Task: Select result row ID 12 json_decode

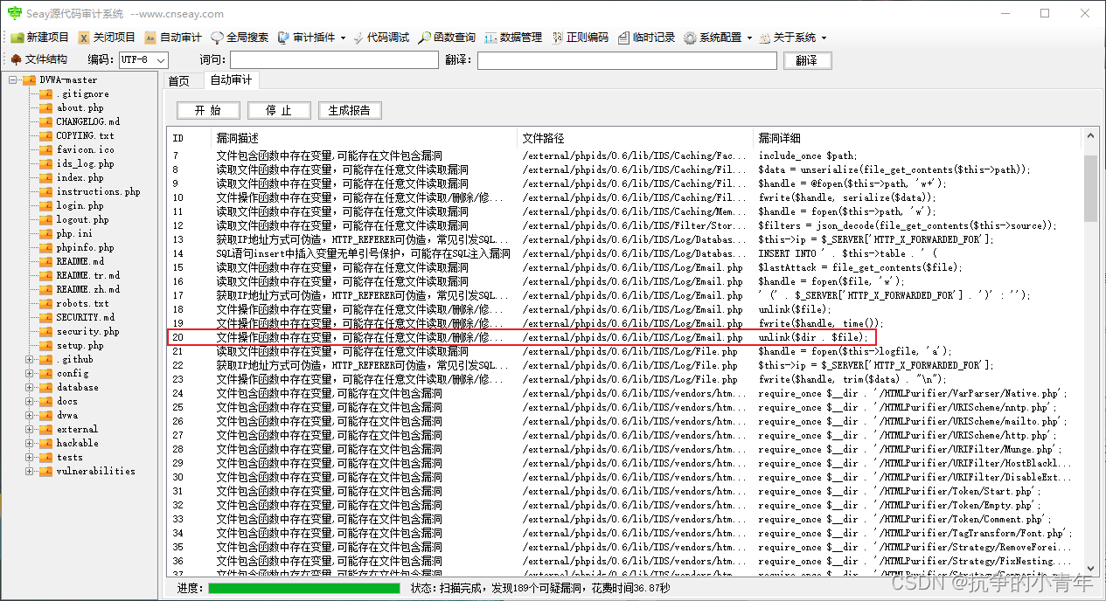Action: (x=625, y=225)
